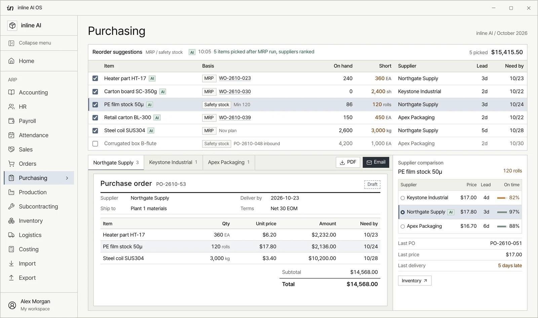The image size is (538, 318).
Task: Uncheck the Carton board SC-350g checkbox
Action: click(x=95, y=91)
